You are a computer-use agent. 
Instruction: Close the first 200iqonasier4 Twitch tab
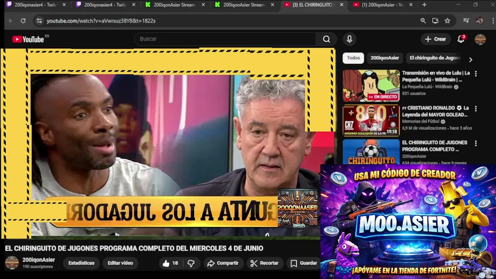(64, 5)
